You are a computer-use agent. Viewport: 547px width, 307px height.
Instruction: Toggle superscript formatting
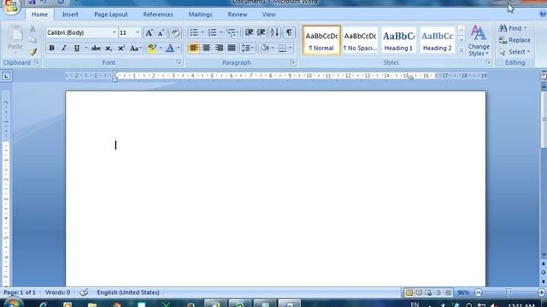(x=121, y=48)
